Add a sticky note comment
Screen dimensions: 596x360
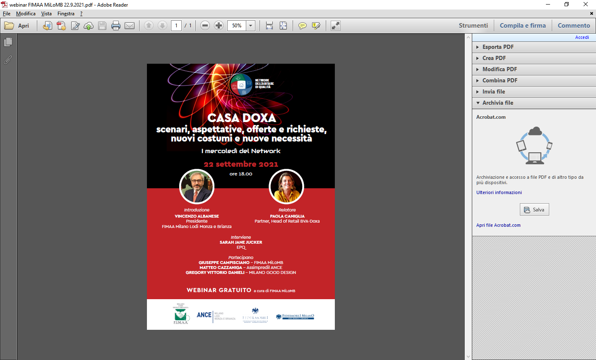point(303,26)
